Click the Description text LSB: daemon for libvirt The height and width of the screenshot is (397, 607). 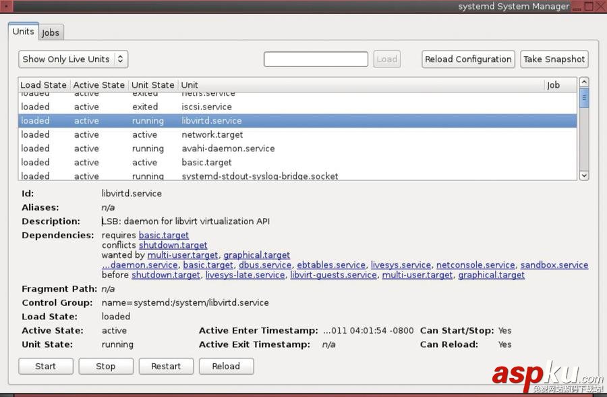click(186, 221)
